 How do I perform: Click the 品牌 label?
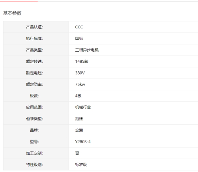click(x=35, y=130)
